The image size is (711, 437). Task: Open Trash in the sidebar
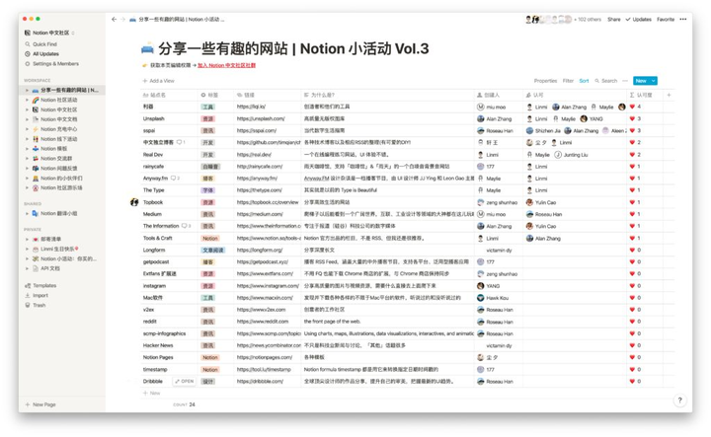click(39, 305)
